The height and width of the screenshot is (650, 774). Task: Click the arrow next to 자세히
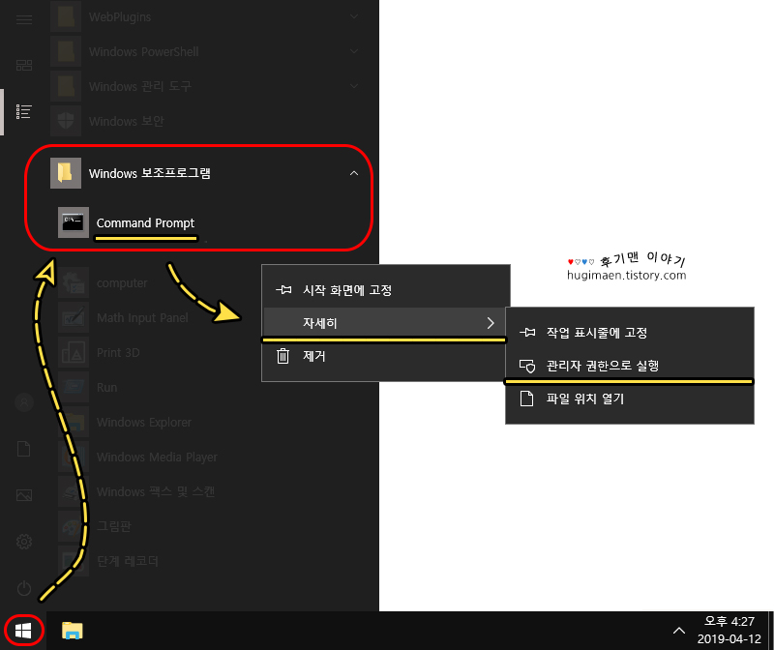click(x=491, y=323)
